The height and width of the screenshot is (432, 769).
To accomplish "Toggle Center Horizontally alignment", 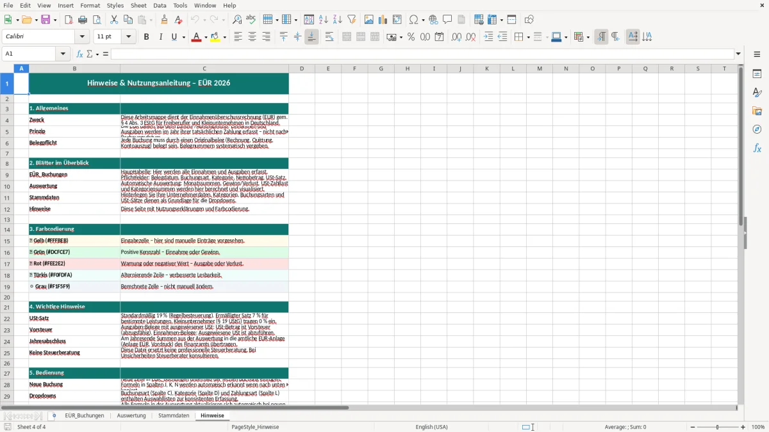I will pos(252,37).
